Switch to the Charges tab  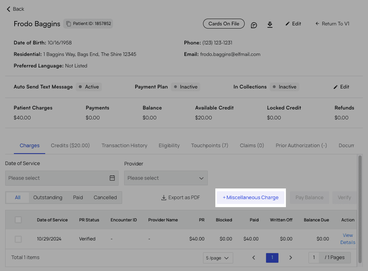click(30, 146)
